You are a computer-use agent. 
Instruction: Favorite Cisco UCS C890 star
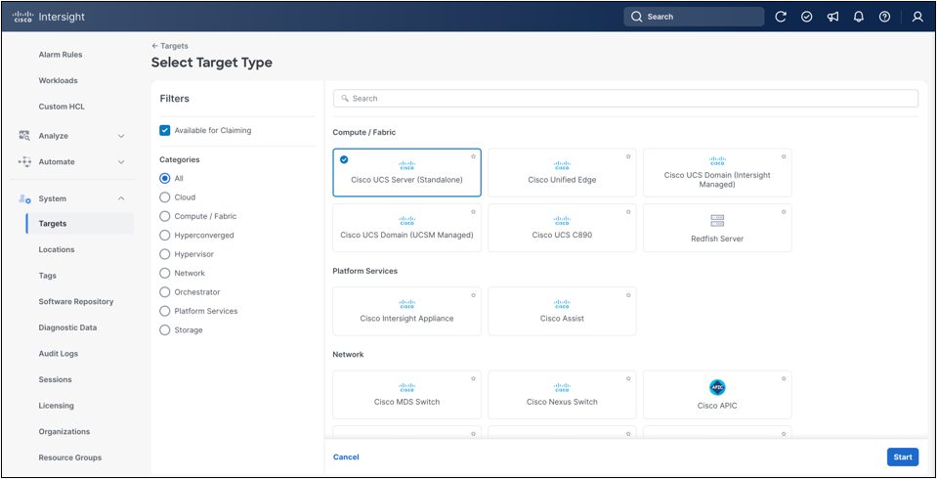pos(628,211)
